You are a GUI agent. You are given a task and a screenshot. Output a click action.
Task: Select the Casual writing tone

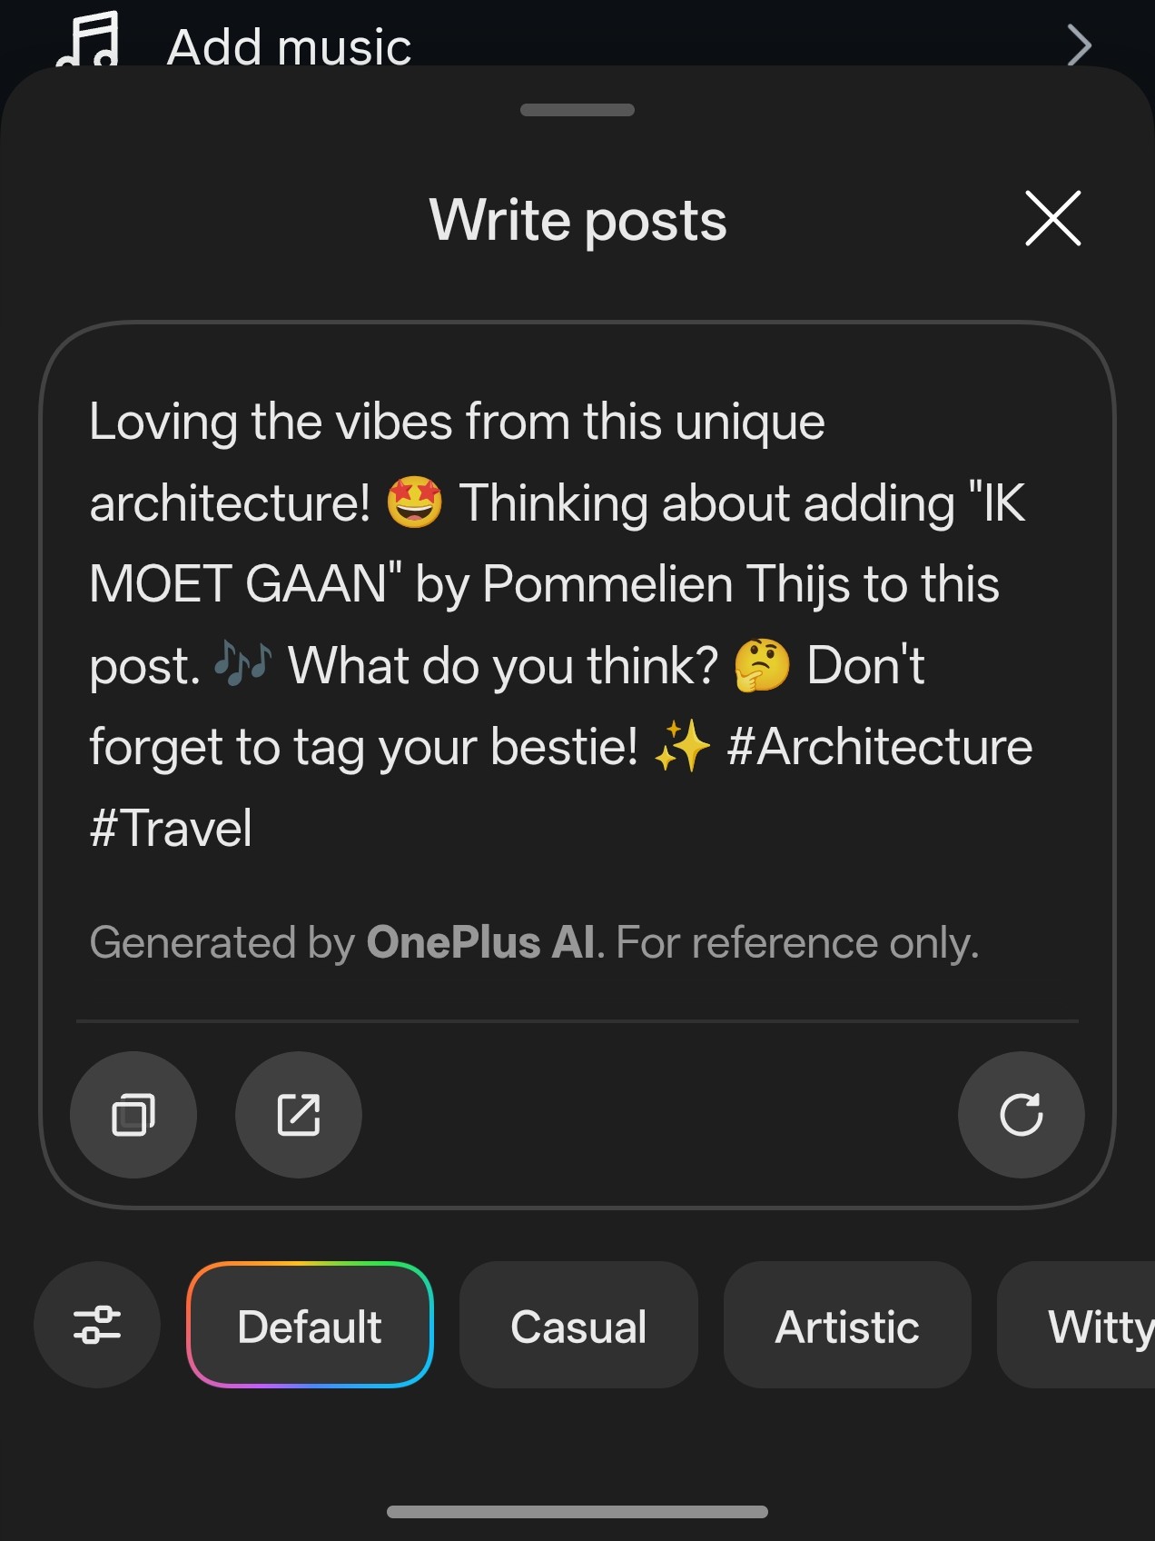coord(578,1326)
